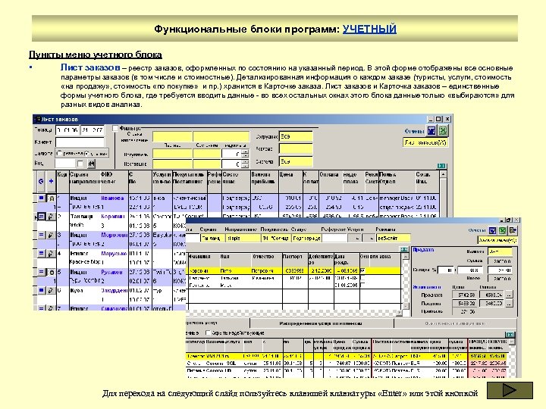Open the order card icon for the Коропин row
Screen dimensions: 546x409
click(x=41, y=217)
